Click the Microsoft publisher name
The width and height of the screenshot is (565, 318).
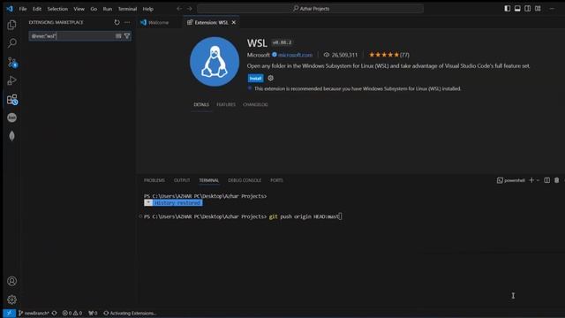[258, 55]
